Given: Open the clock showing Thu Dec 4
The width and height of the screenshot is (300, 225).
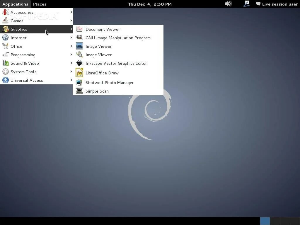Looking at the screenshot, I should pos(150,4).
